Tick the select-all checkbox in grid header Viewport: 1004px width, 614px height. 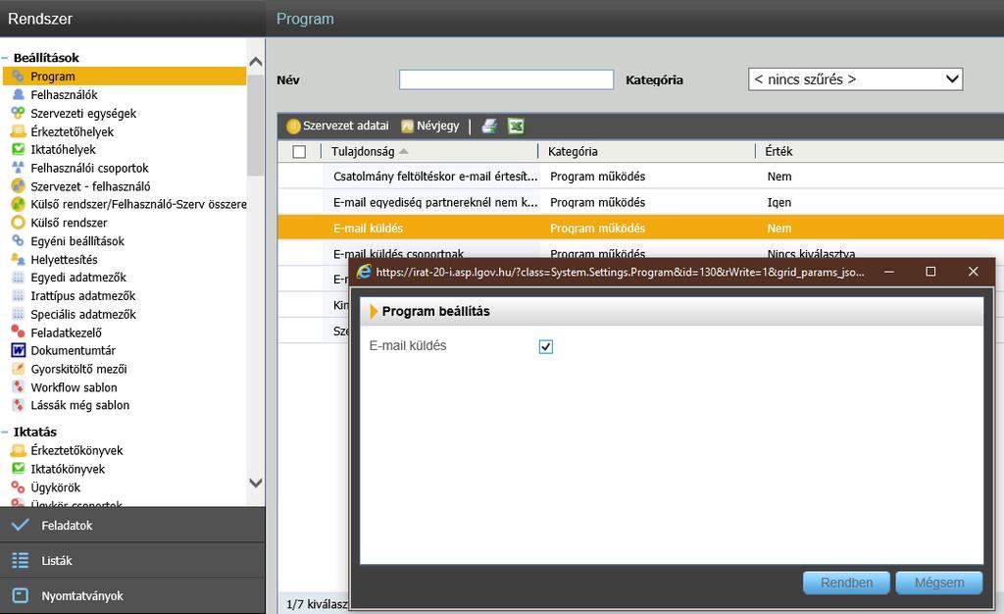tap(299, 152)
